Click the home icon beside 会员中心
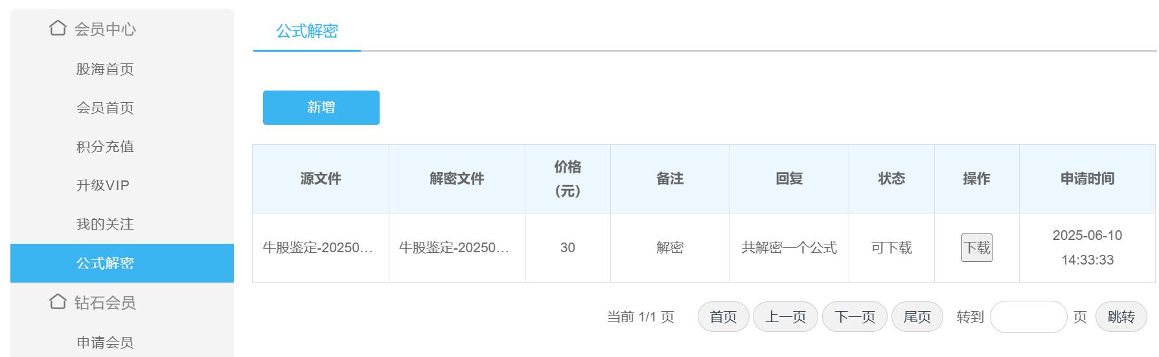This screenshot has width=1159, height=357. pyautogui.click(x=58, y=28)
